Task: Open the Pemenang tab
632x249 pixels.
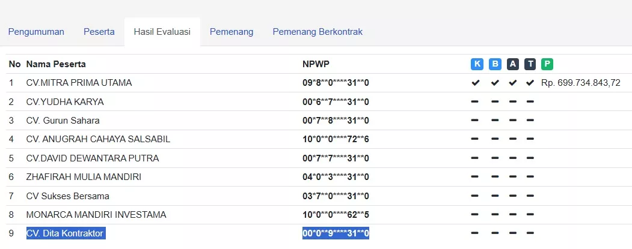Action: (232, 32)
